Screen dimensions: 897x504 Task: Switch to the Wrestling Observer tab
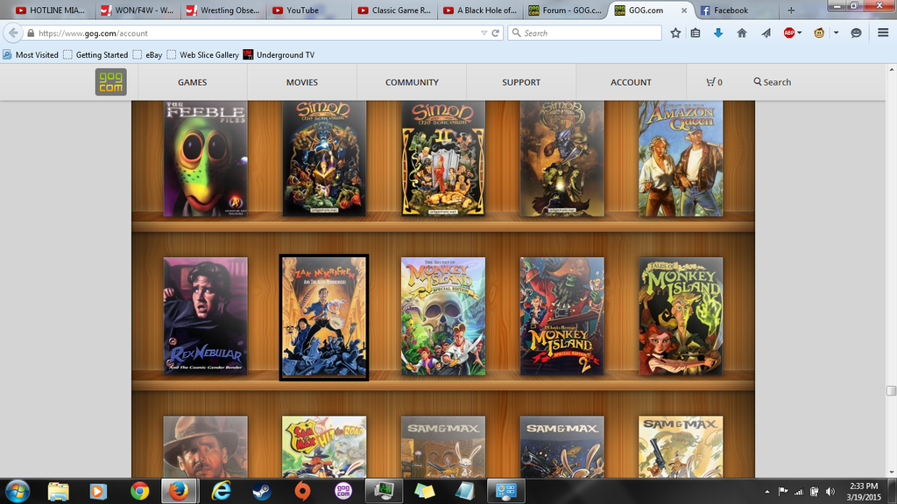pos(222,10)
